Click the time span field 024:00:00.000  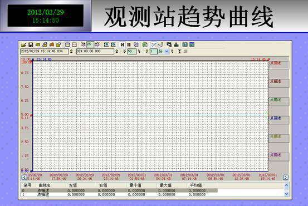pyautogui.click(x=95, y=52)
